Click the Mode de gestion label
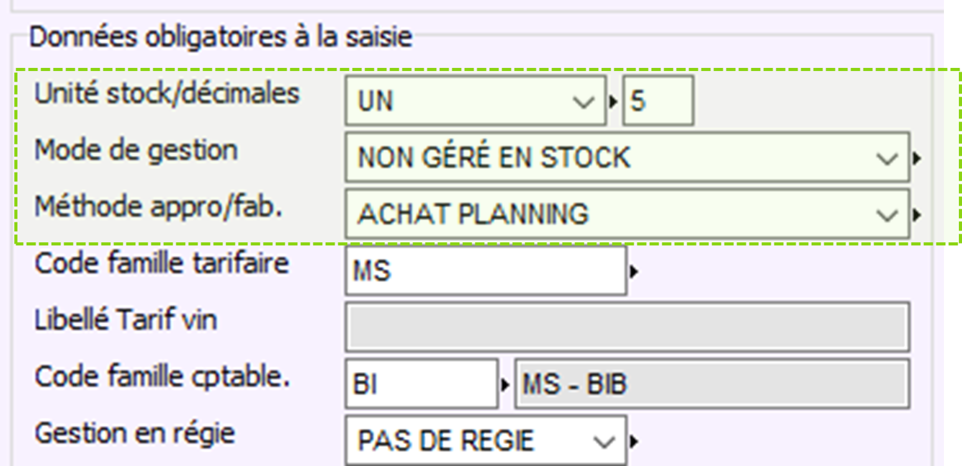 pos(136,151)
